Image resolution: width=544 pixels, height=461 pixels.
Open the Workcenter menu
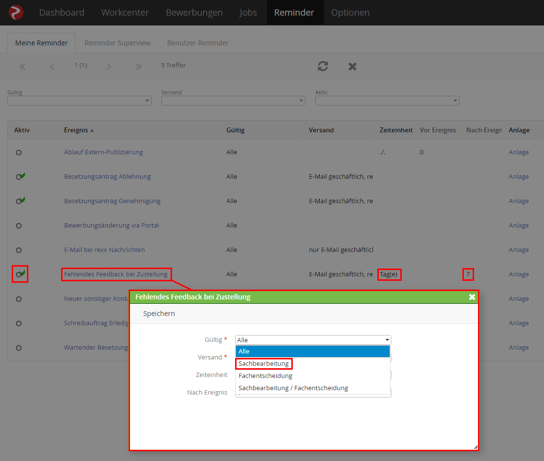(125, 13)
